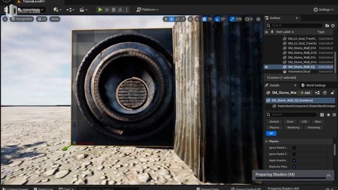The image size is (338, 190).
Task: Open play options three-dot menu
Action: click(x=127, y=9)
